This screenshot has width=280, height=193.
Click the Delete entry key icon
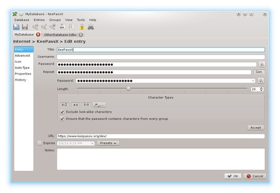(53, 27)
